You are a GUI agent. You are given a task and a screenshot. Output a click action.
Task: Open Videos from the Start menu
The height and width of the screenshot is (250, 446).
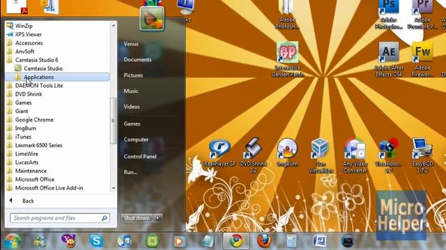click(x=132, y=106)
